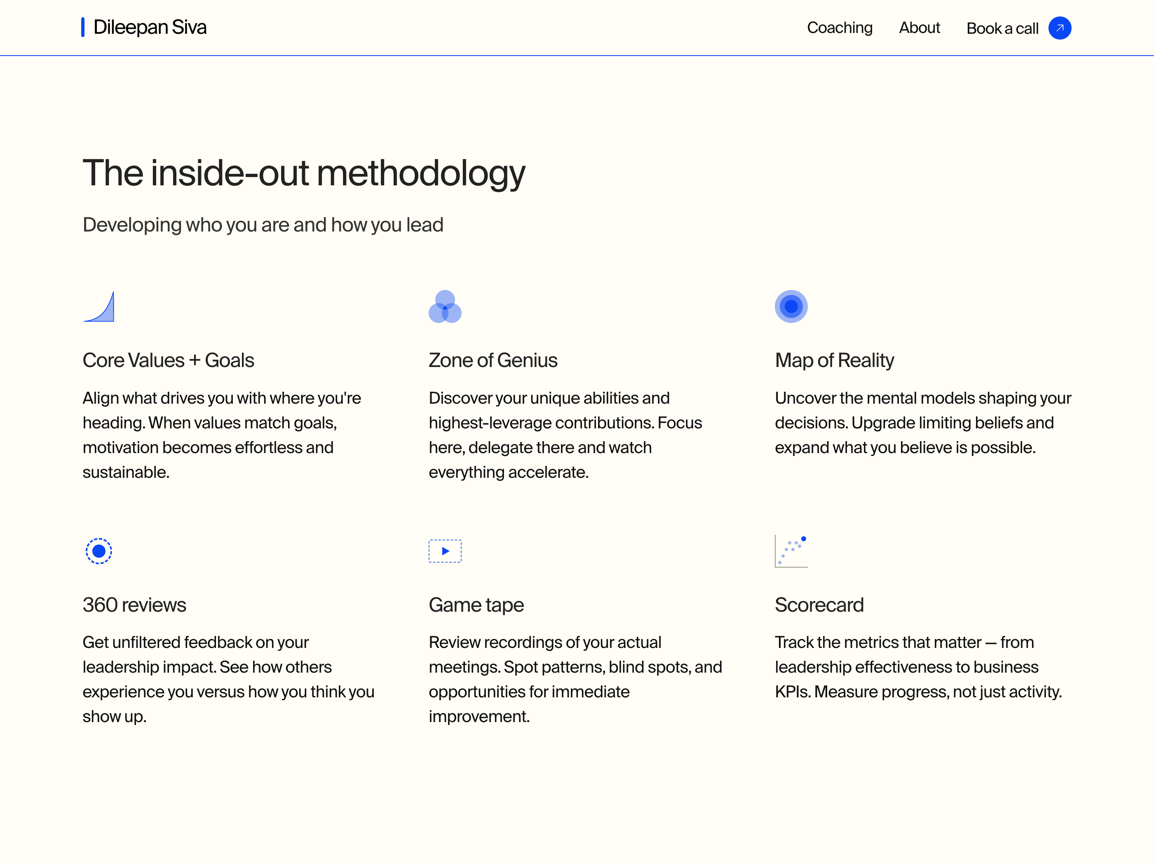Viewport: 1154px width, 865px height.
Task: Click the '360 reviews' title
Action: (135, 605)
